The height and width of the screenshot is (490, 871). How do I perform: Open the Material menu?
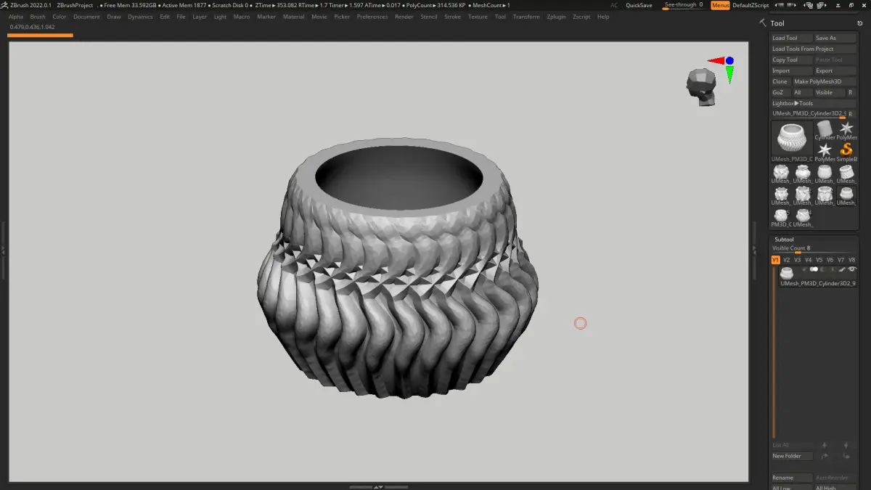pyautogui.click(x=293, y=17)
